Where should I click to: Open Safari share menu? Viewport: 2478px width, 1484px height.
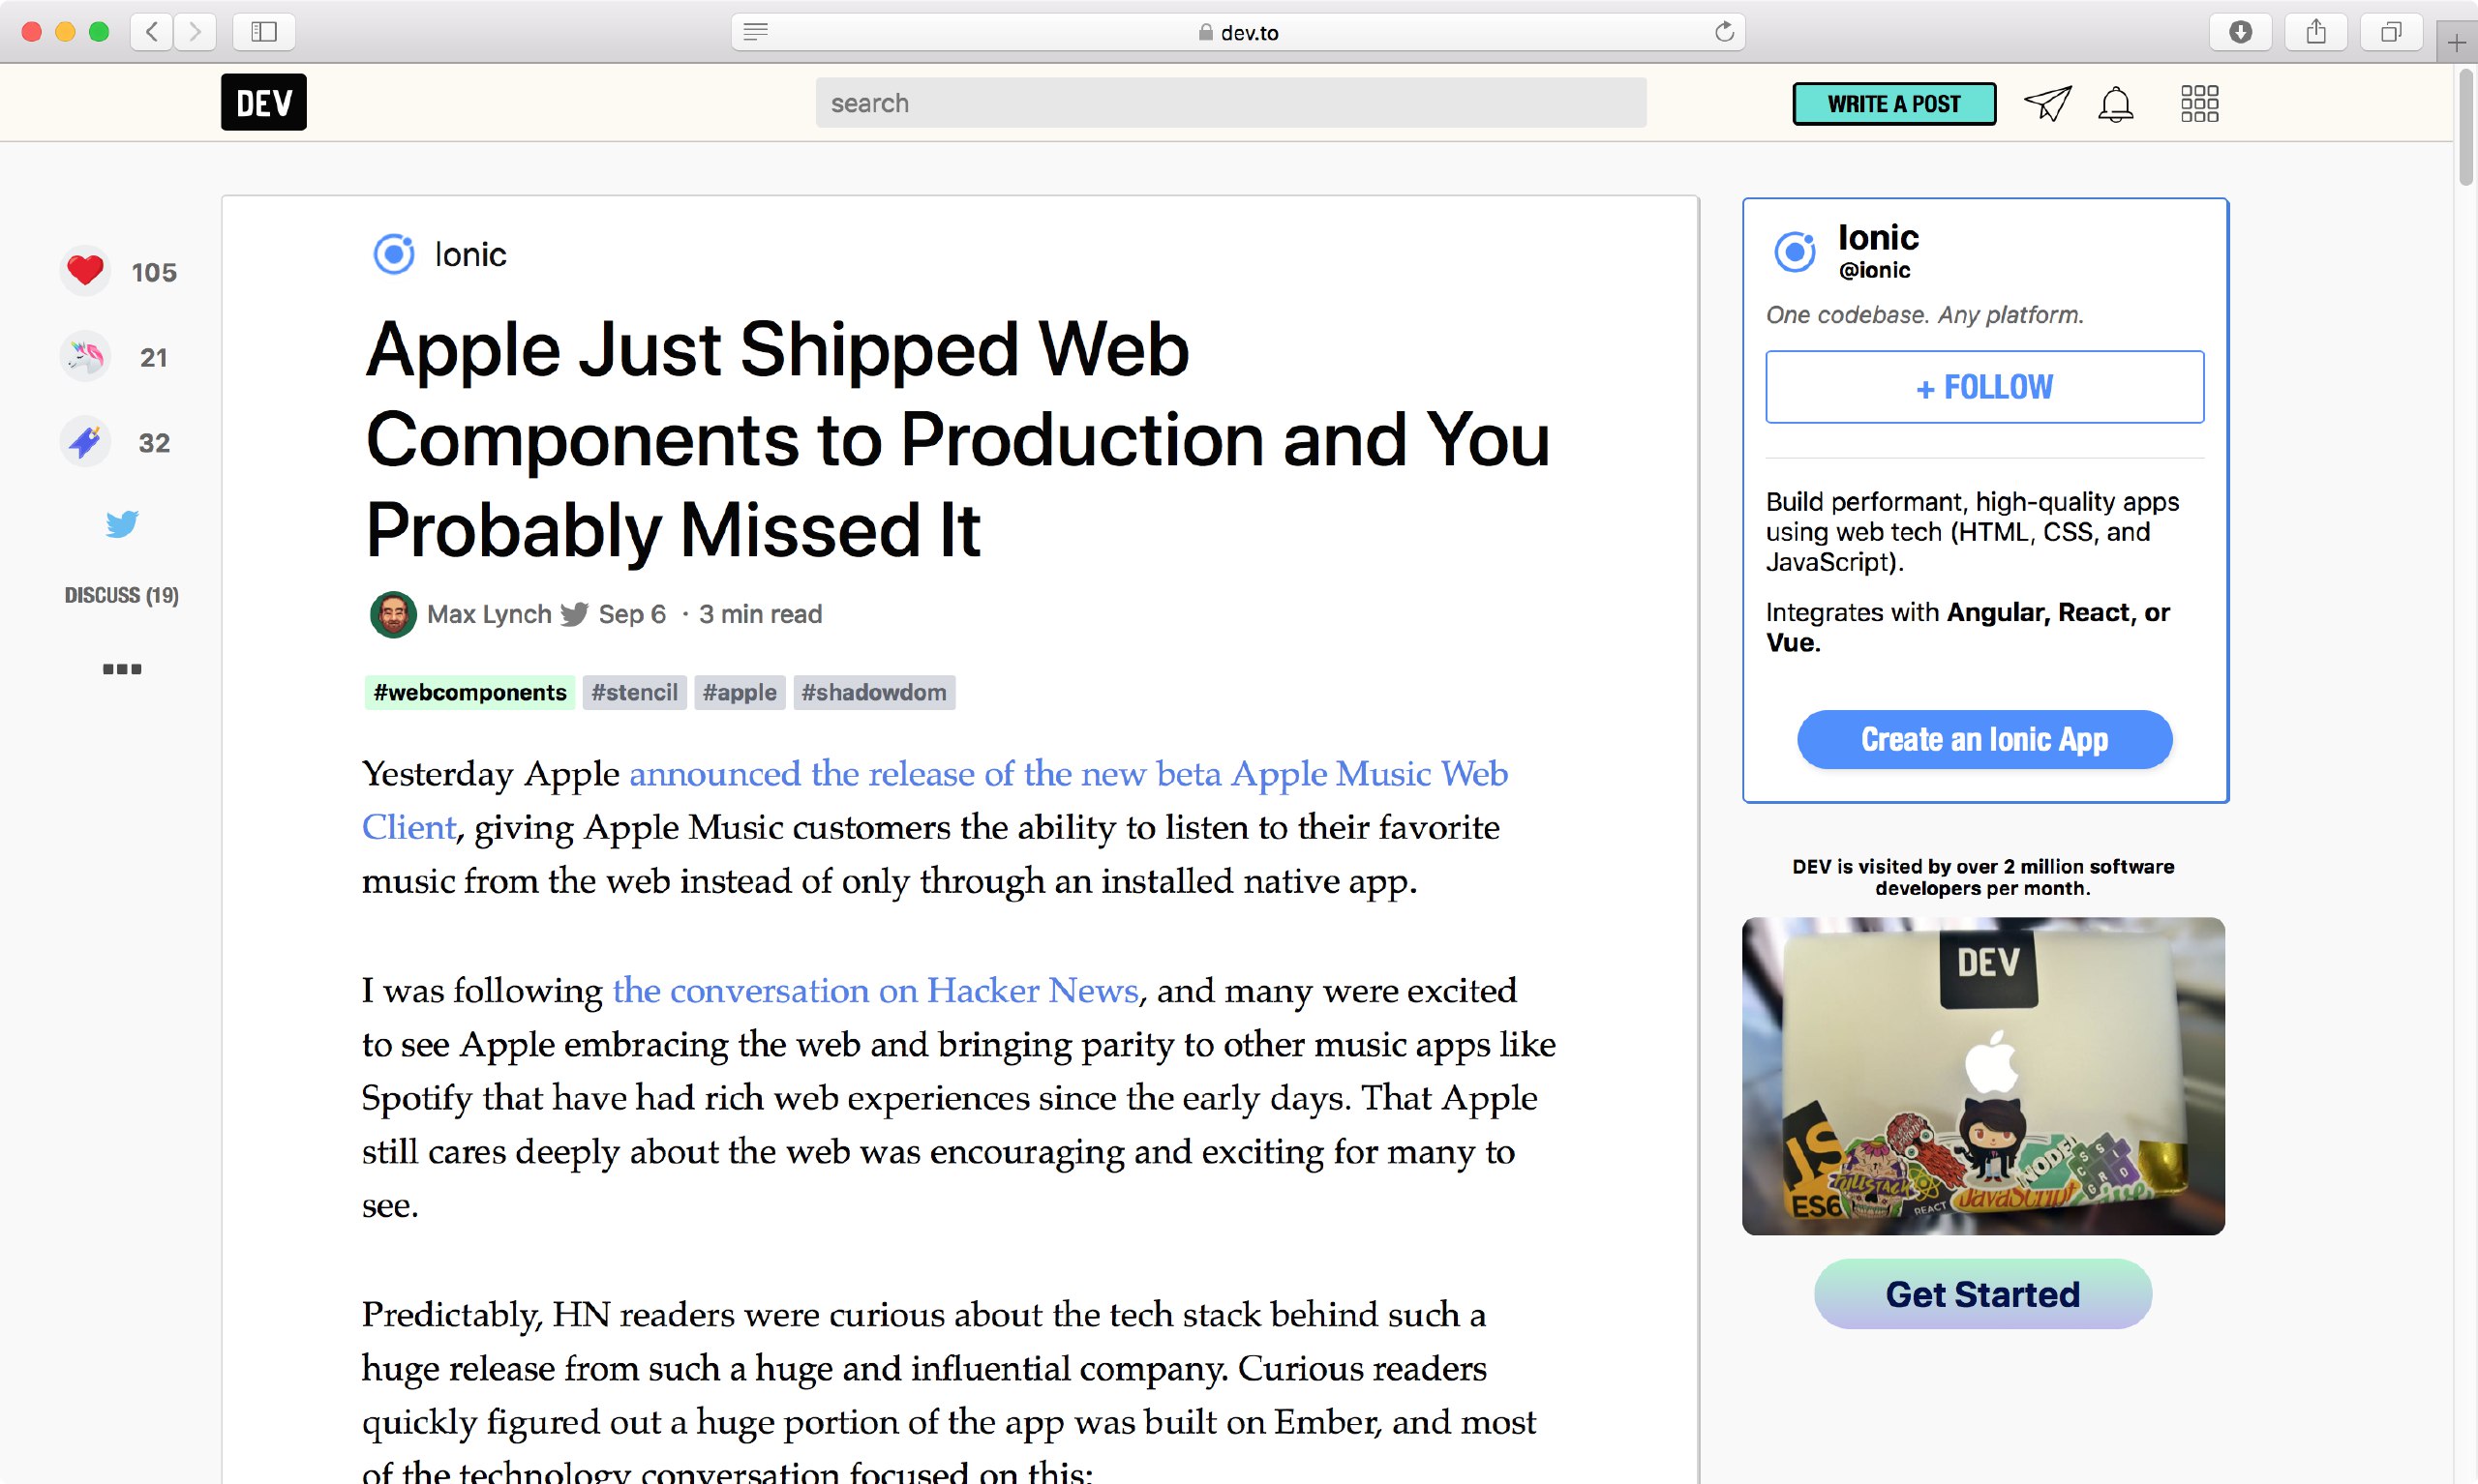(2316, 32)
